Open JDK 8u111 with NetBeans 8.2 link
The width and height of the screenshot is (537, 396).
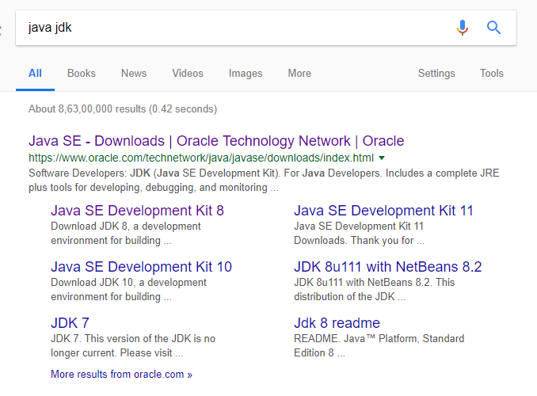coord(387,267)
